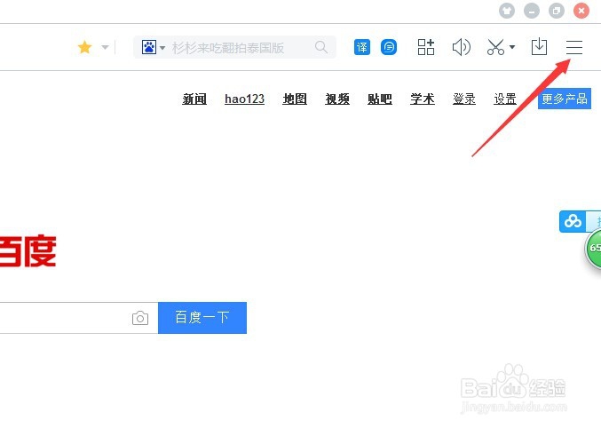Open the hamburger main menu
This screenshot has width=601, height=428.
coord(574,48)
